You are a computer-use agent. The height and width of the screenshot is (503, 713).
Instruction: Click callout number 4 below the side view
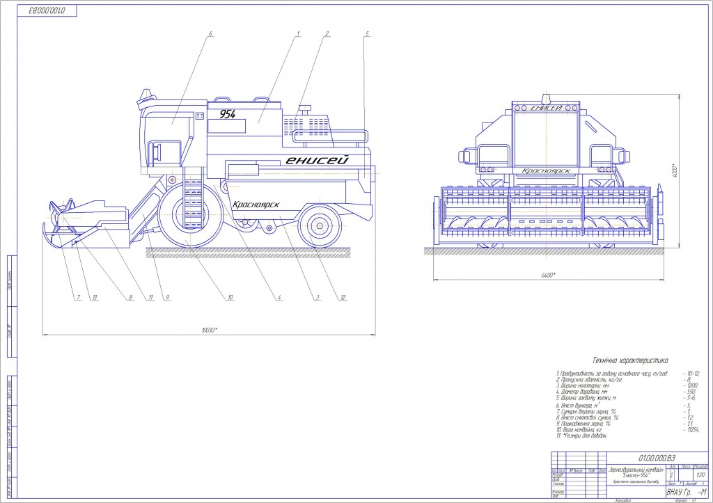pyautogui.click(x=280, y=298)
